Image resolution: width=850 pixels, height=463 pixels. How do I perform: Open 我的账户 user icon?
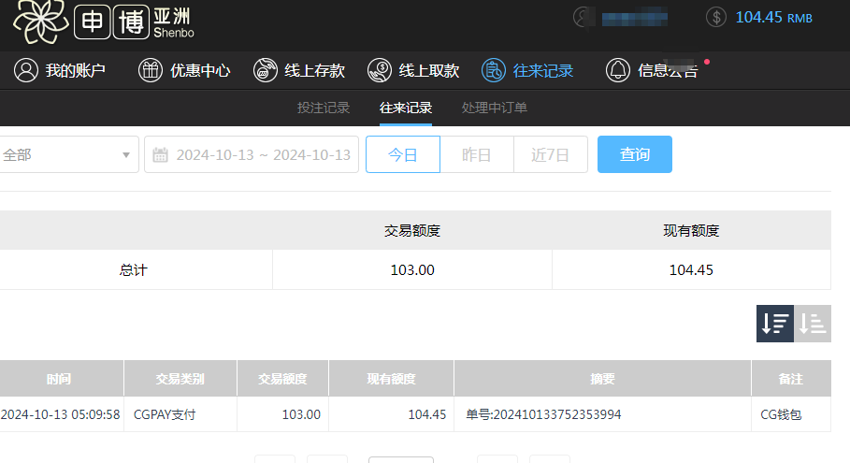[26, 70]
